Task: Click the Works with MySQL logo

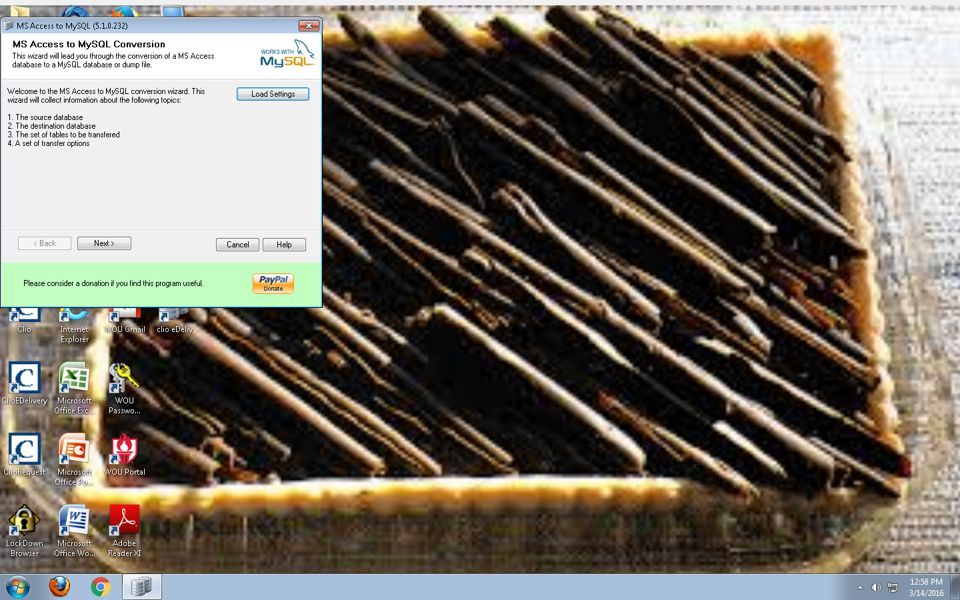Action: pos(287,54)
